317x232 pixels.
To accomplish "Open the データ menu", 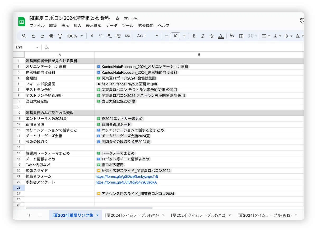I will pyautogui.click(x=112, y=26).
